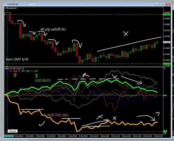Click the 0.71855 price scale label

pyautogui.click(x=167, y=19)
